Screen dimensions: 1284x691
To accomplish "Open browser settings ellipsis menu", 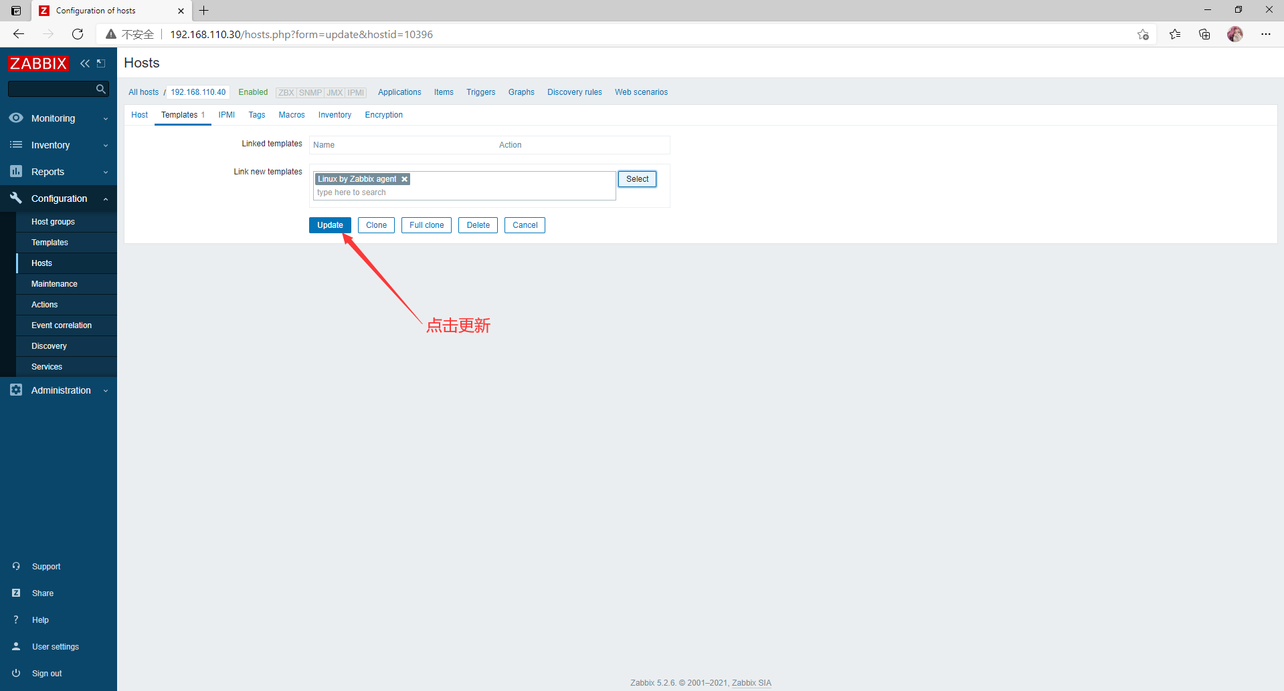I will point(1266,34).
